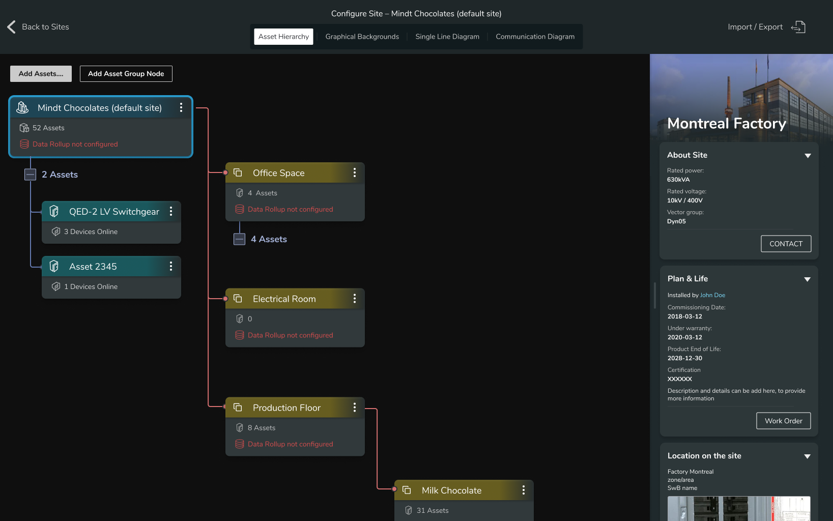Image resolution: width=833 pixels, height=521 pixels.
Task: Click the Office Space connector dot
Action: [225, 172]
